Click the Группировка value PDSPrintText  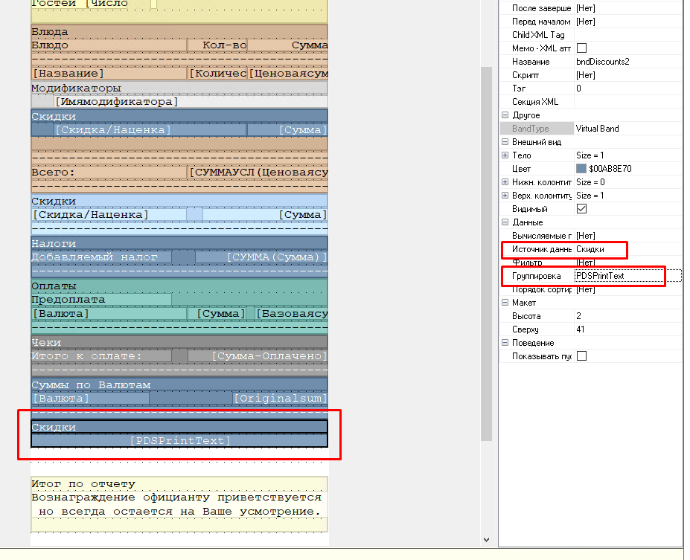click(x=619, y=276)
